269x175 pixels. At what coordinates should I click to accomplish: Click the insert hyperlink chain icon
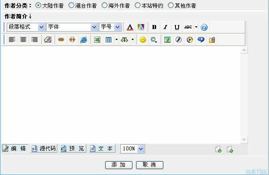click(x=61, y=40)
